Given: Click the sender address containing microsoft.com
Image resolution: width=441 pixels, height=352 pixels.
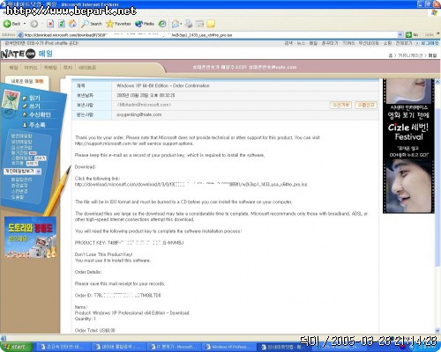Looking at the screenshot, I should (x=144, y=105).
